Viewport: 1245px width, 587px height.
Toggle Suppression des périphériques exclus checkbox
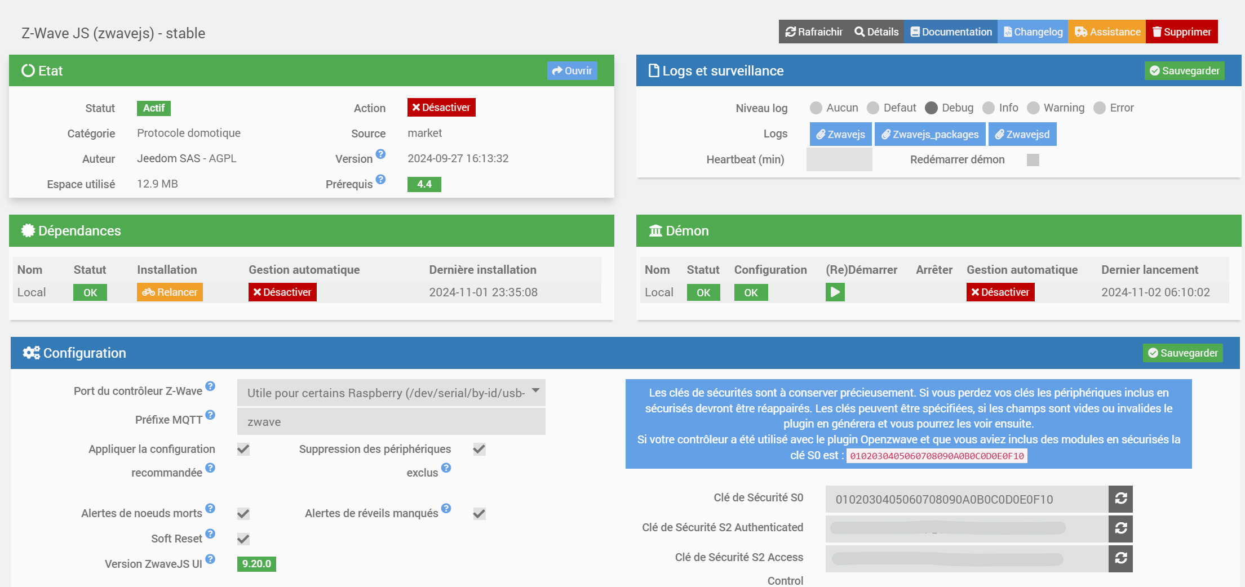pos(479,449)
